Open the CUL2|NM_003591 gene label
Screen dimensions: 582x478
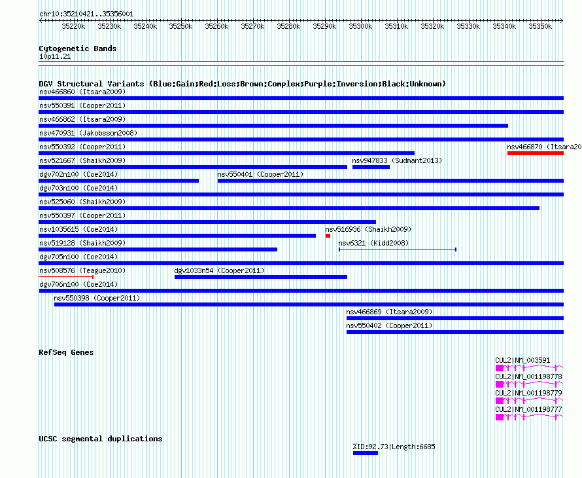[522, 360]
